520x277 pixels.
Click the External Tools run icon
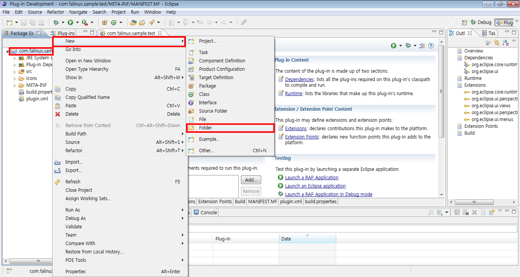[85, 22]
